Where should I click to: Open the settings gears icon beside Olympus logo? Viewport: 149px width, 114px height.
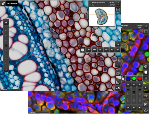tap(3, 4)
